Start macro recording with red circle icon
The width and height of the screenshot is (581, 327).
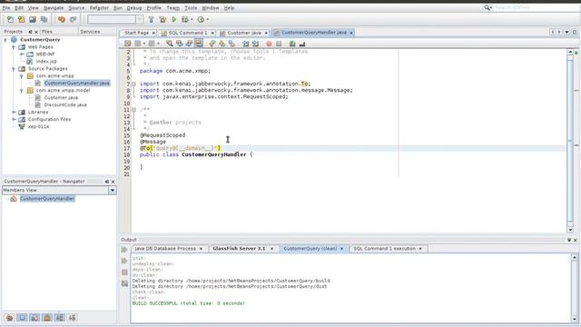(269, 44)
